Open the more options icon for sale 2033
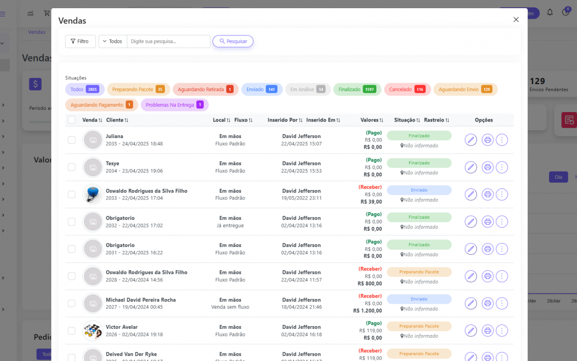Viewport: 577px width, 361px height. pyautogui.click(x=502, y=195)
